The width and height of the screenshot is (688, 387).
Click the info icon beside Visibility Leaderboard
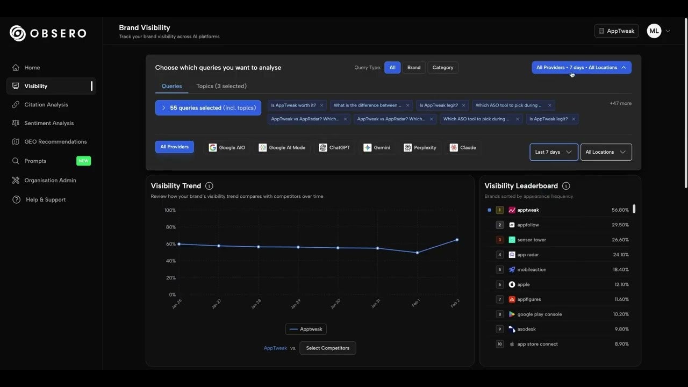[x=566, y=186]
